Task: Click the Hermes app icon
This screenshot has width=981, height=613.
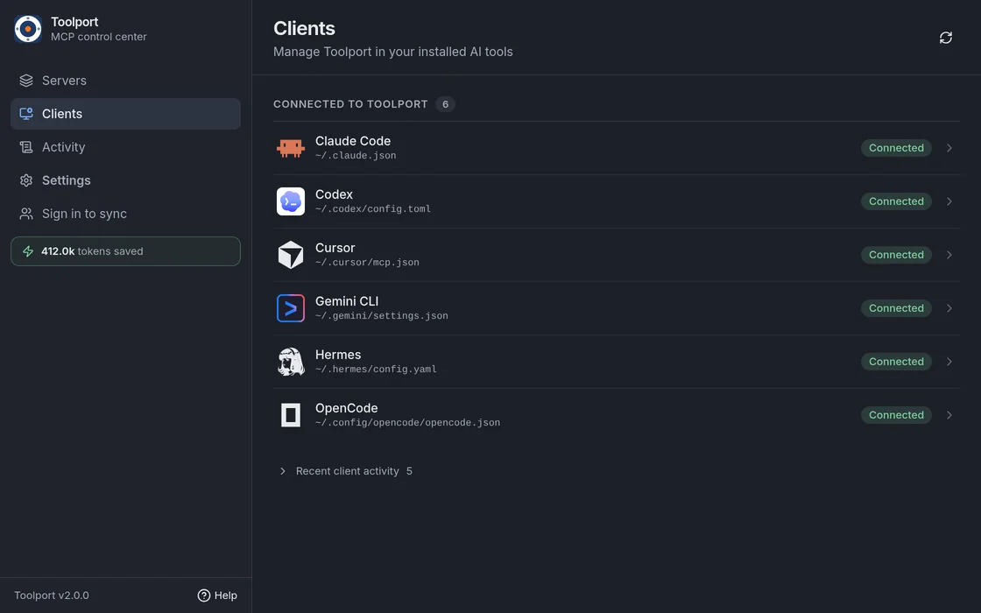Action: pos(291,362)
